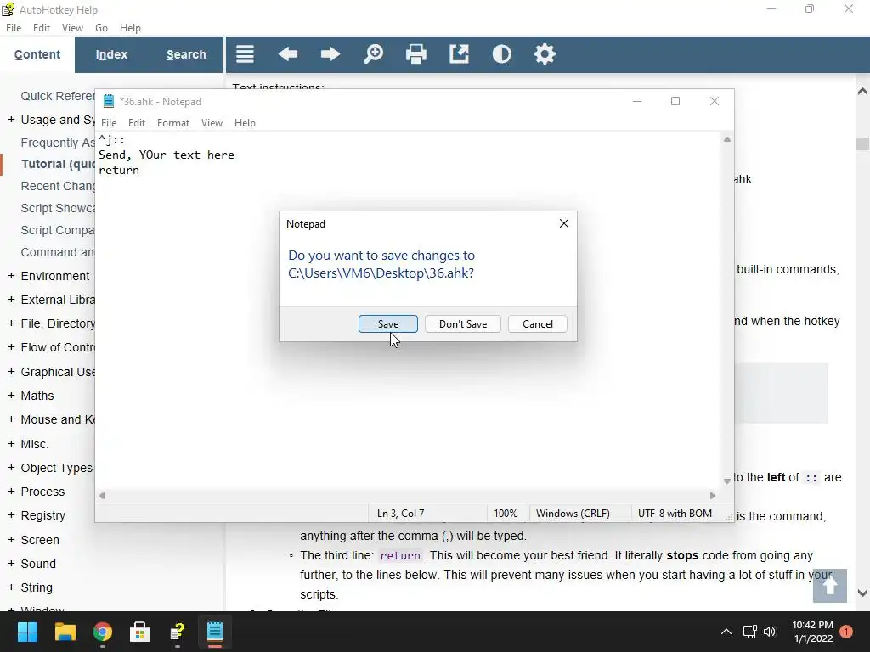Click the UTF-8 with BOM status text
This screenshot has height=652, width=870.
(x=675, y=514)
